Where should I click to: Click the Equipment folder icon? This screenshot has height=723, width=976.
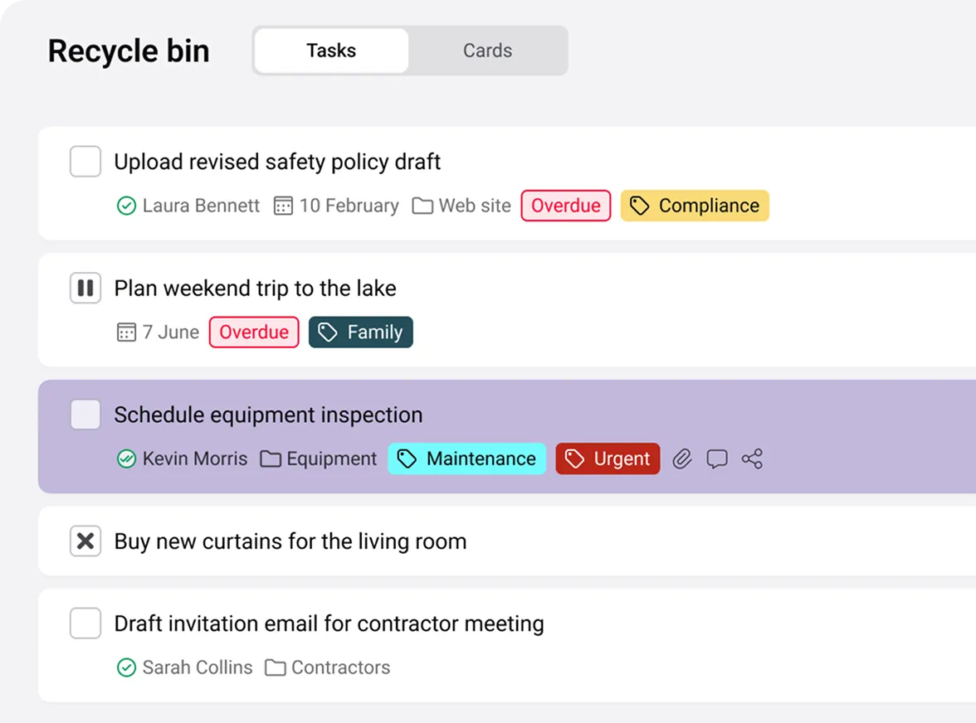pos(271,459)
